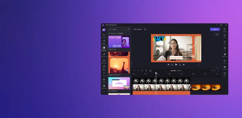
Task: Open the 16:9 aspect ratio selector
Action: point(217,34)
